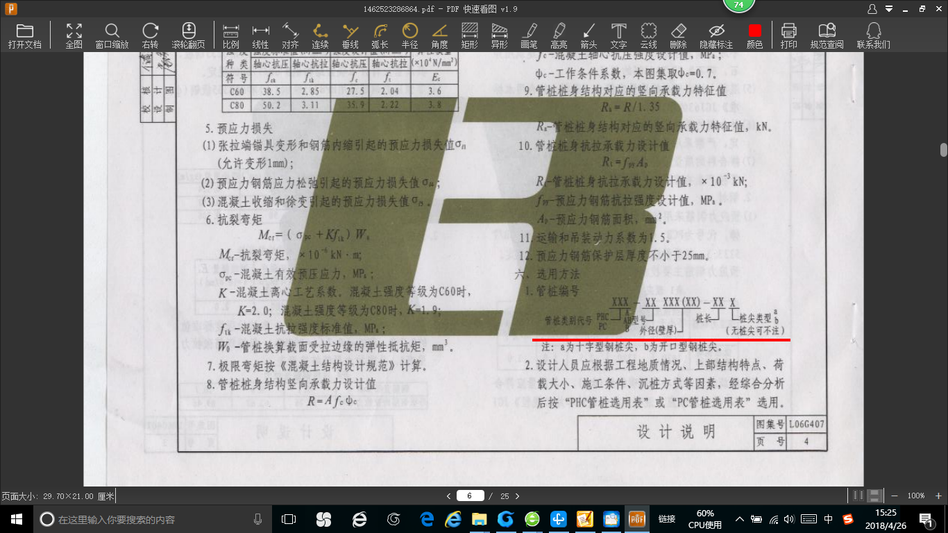This screenshot has width=948, height=533.
Task: Click the 打印 print icon
Action: 788,35
